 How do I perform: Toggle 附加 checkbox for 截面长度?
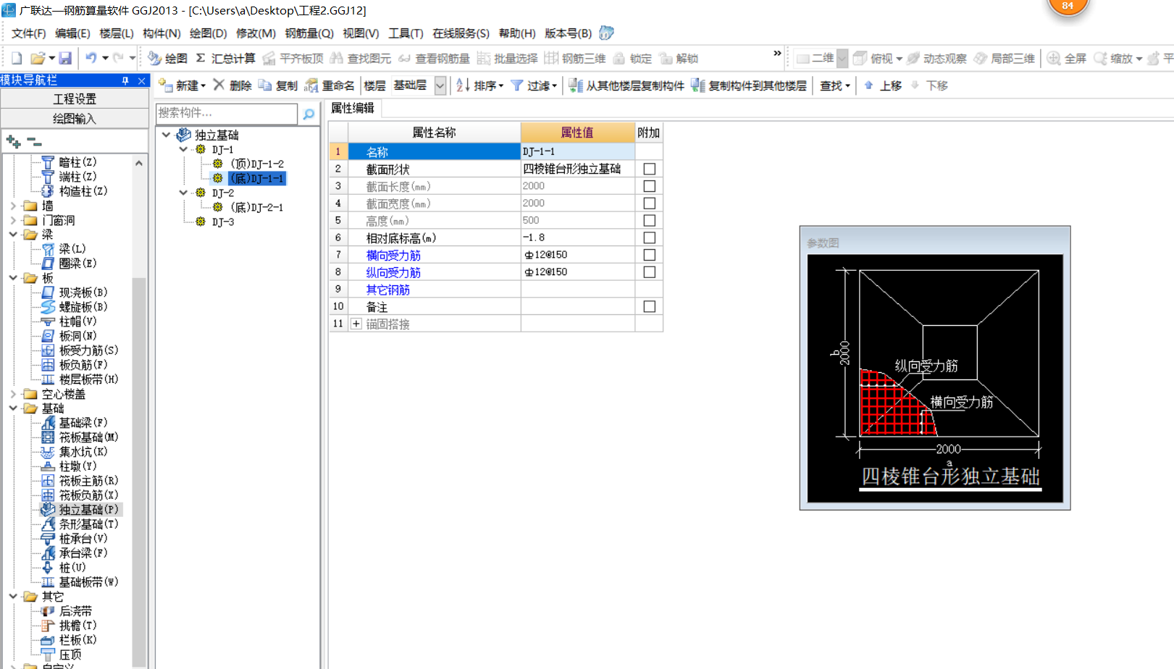650,186
